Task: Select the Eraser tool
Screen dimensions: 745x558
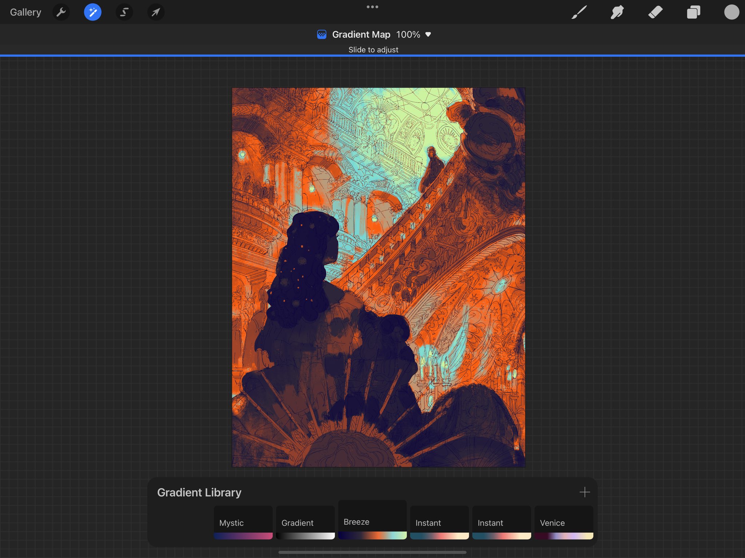Action: (656, 12)
